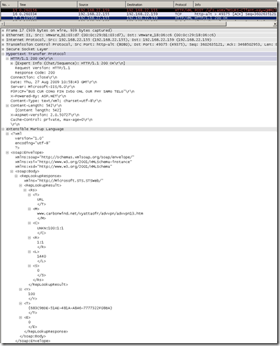Collapse the Content-Length: 542 node
This screenshot has height=346, width=280.
click(7, 106)
